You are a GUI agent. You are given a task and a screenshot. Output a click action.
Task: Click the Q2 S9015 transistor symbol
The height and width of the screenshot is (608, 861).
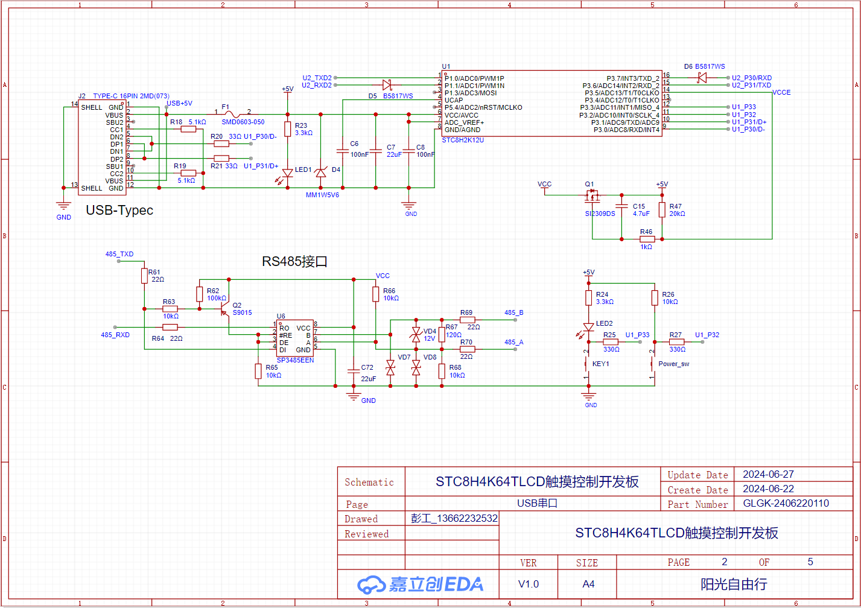click(225, 309)
